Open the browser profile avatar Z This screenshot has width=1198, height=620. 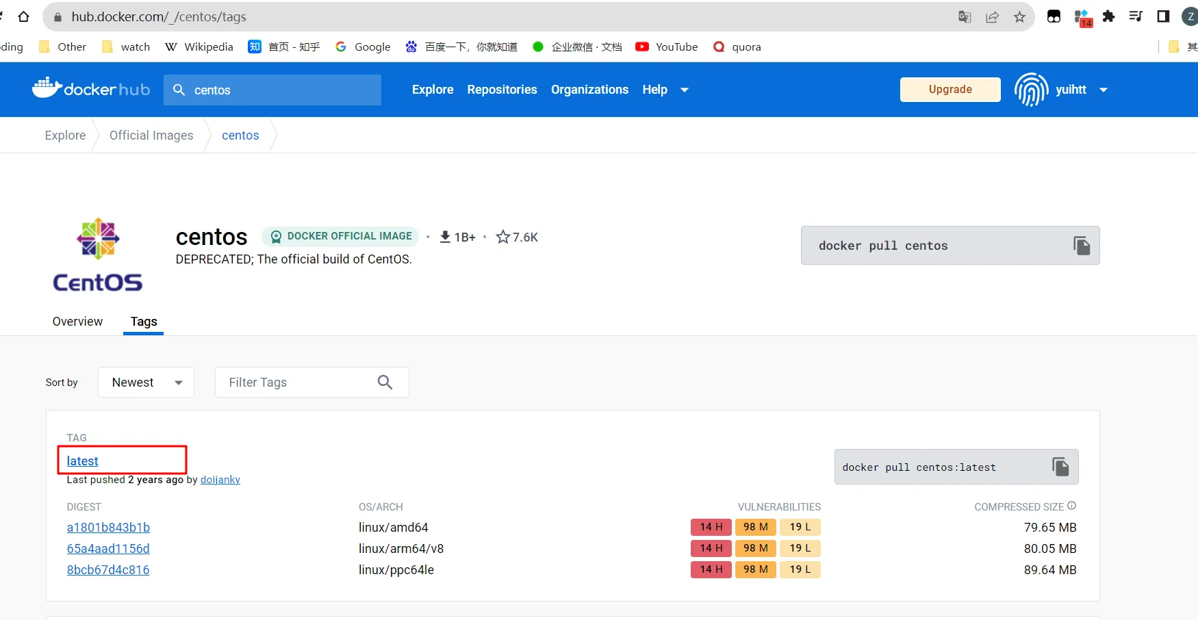(1190, 16)
